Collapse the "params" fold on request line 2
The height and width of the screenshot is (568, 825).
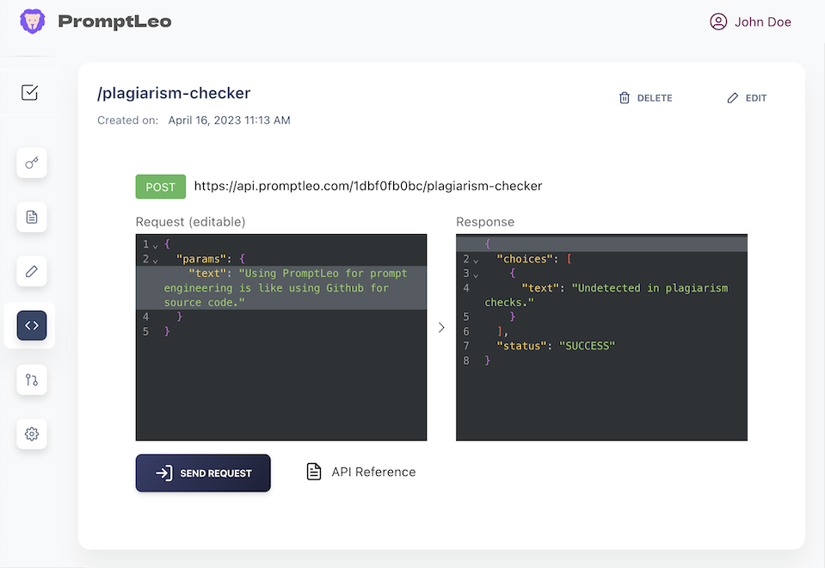pos(155,261)
